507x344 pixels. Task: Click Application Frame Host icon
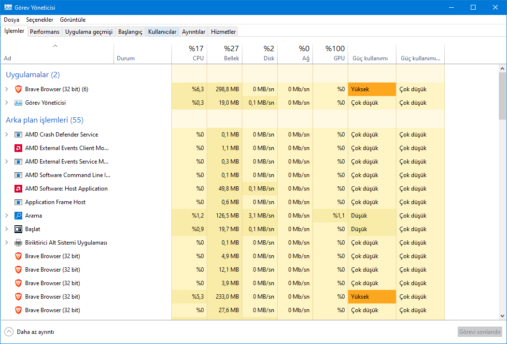(18, 202)
